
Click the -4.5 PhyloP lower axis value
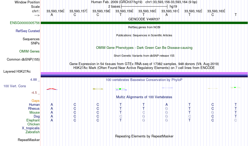(x=34, y=92)
